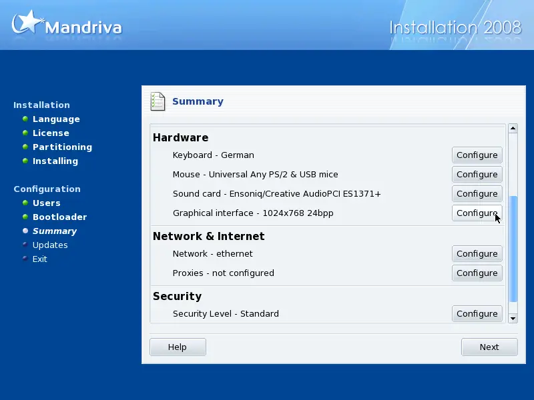
Task: Click 'Graphical interface - 1024x768 24bpp' text
Action: point(253,213)
